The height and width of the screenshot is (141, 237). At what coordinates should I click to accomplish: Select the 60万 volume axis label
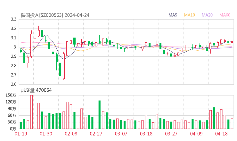[x=12, y=115]
